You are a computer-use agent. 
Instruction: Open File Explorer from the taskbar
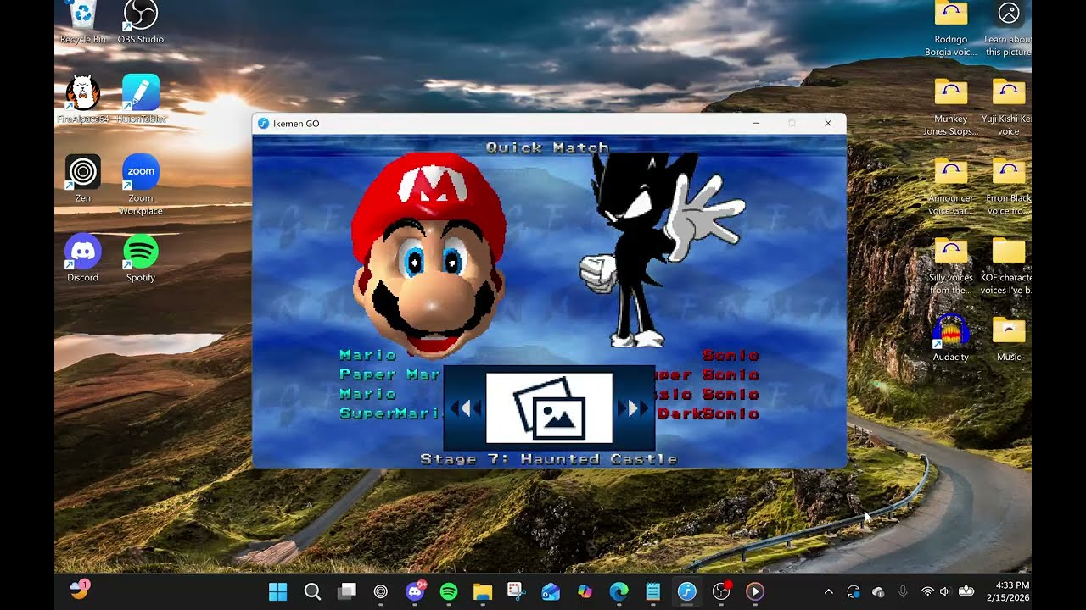point(483,591)
